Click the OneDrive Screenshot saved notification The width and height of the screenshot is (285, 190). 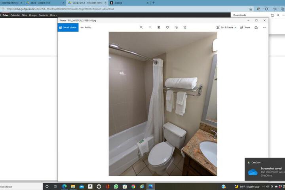(x=265, y=169)
